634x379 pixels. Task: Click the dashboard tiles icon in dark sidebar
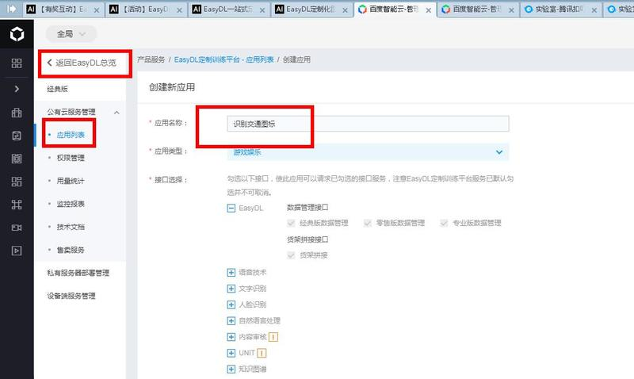(17, 182)
